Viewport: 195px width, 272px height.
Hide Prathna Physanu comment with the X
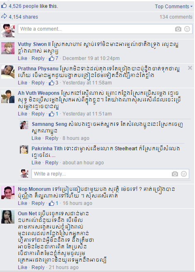pos(190,68)
